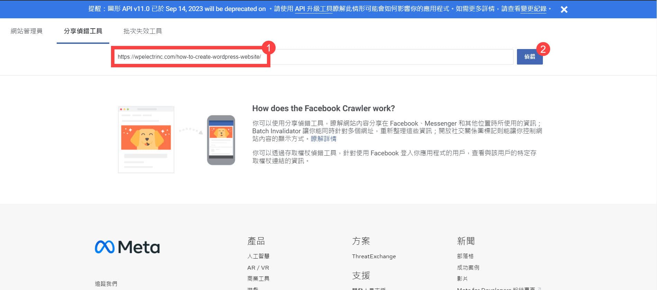Open the 瞭解詳情 learn more link
The width and height of the screenshot is (657, 290).
[x=324, y=139]
